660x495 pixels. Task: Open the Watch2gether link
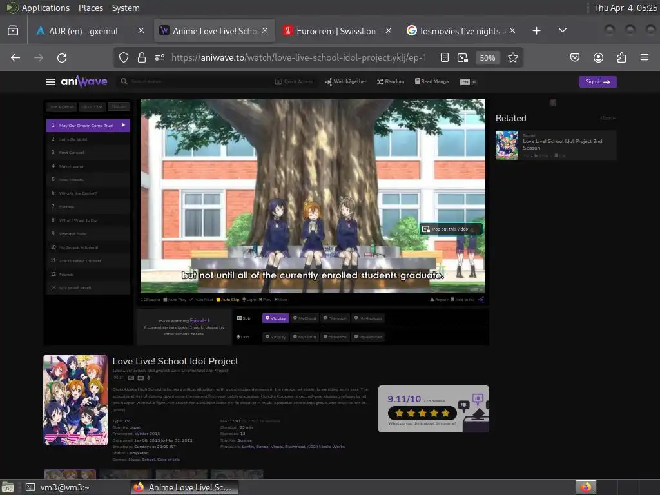[x=345, y=81]
